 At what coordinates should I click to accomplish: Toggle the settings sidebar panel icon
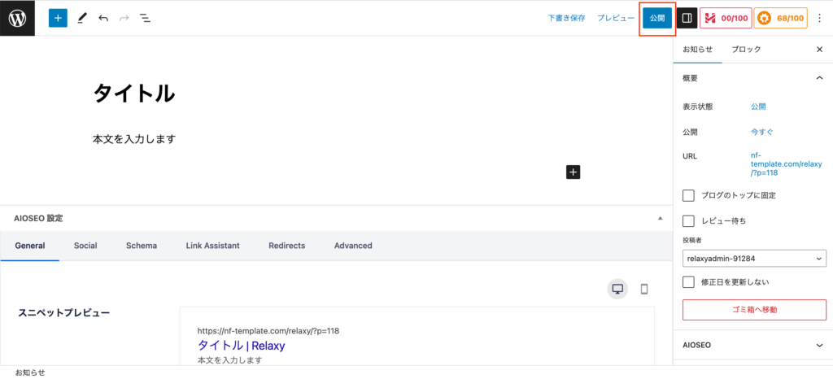point(687,18)
